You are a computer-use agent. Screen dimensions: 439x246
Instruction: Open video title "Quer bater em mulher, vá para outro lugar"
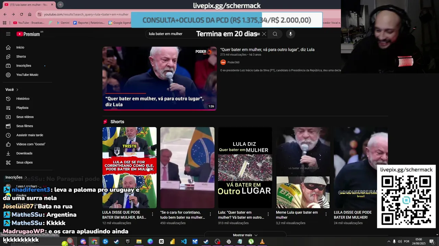[x=267, y=50]
